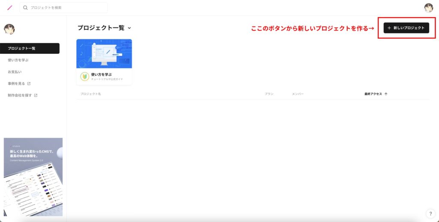This screenshot has width=439, height=222.
Task: Click the search magnifier icon
Action: [x=25, y=8]
